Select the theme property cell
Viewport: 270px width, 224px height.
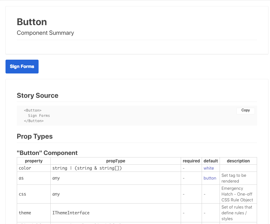click(34, 213)
